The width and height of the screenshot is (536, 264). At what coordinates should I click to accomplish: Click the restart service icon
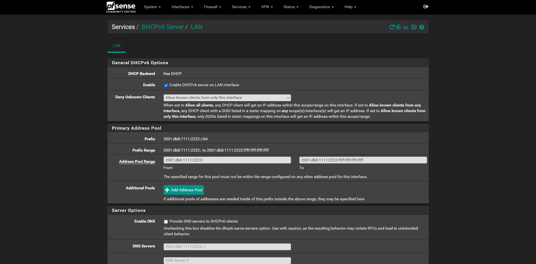pyautogui.click(x=392, y=27)
